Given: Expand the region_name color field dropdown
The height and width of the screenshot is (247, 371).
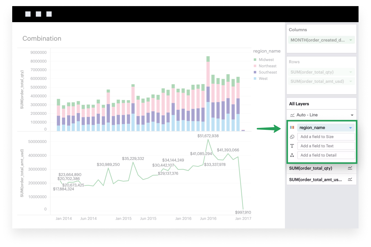Looking at the screenshot, I should click(350, 128).
